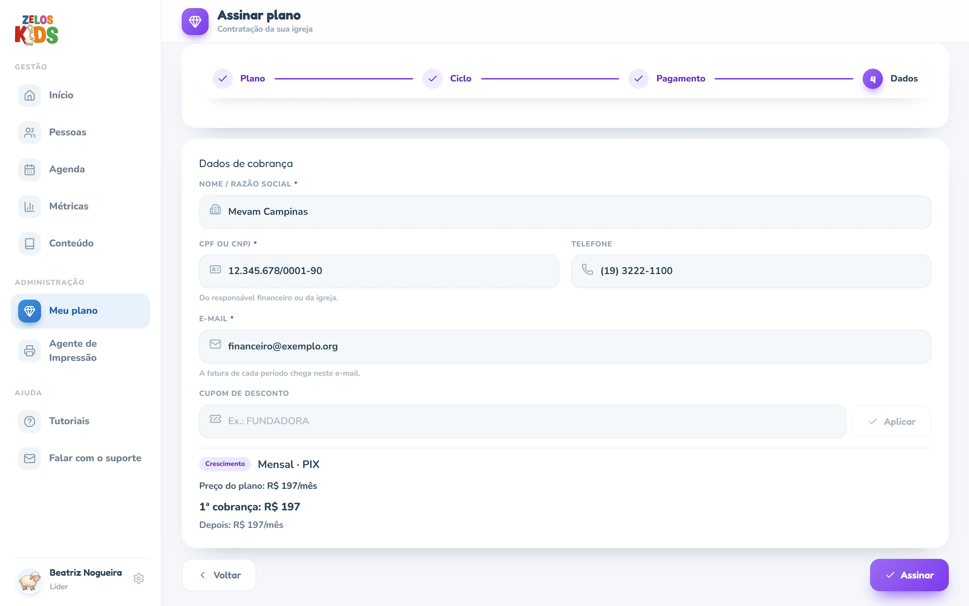Click the Assinar button

coord(909,575)
